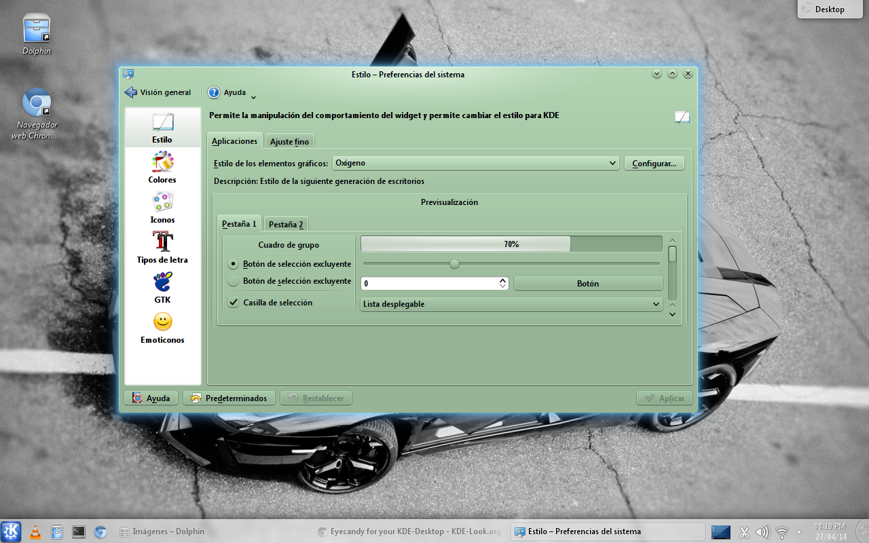Open the KDE application launcher menu
869x543 pixels.
[x=12, y=531]
